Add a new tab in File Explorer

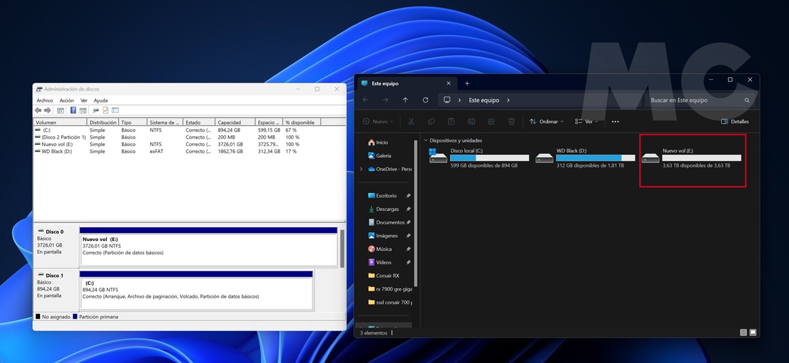[x=467, y=83]
